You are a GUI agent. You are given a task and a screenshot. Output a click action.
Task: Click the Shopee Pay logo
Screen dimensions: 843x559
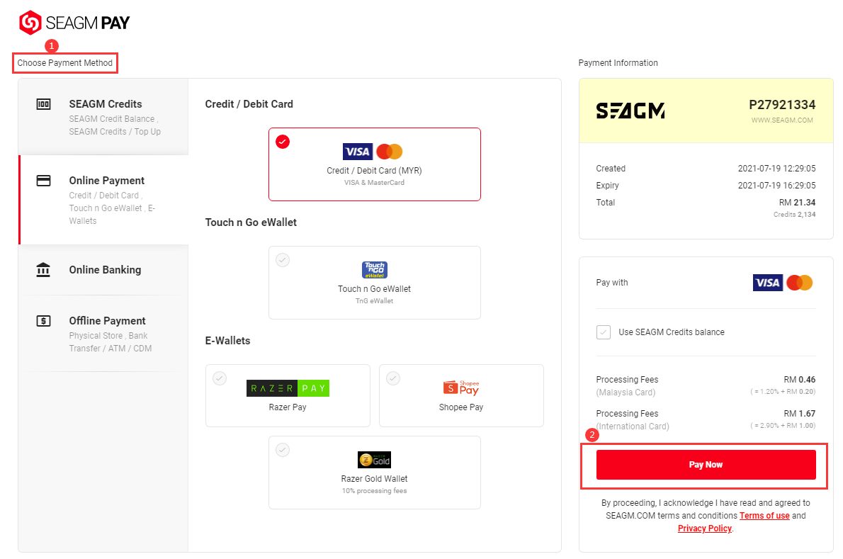461,388
